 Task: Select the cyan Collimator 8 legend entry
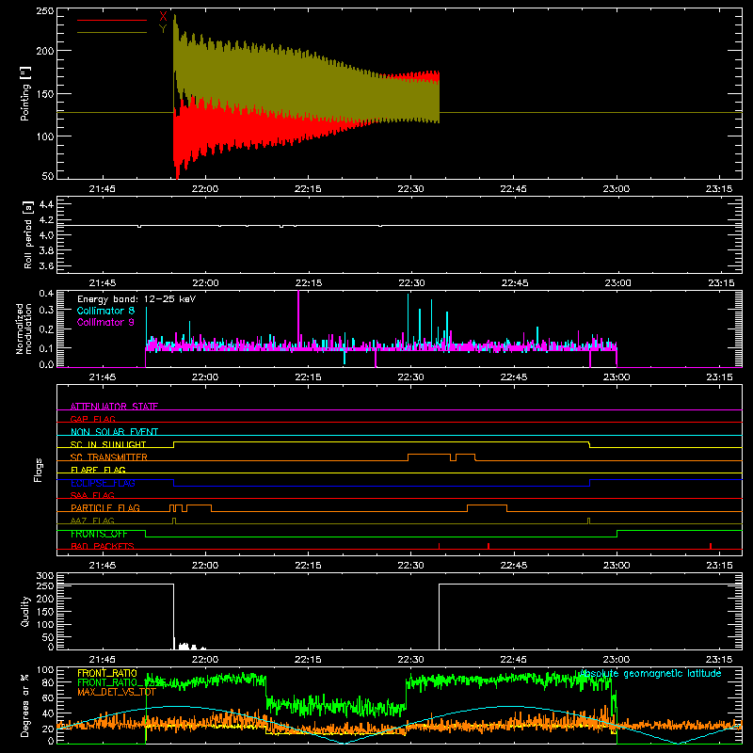105,311
